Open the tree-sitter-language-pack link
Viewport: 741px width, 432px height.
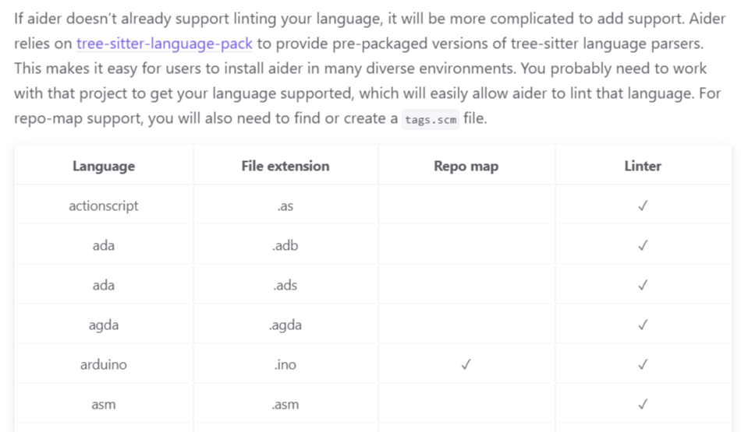coord(165,44)
